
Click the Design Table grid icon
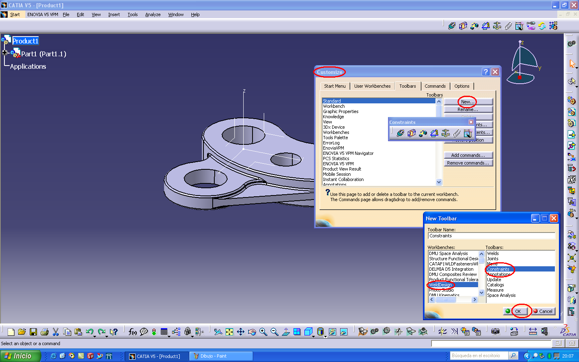(x=164, y=332)
